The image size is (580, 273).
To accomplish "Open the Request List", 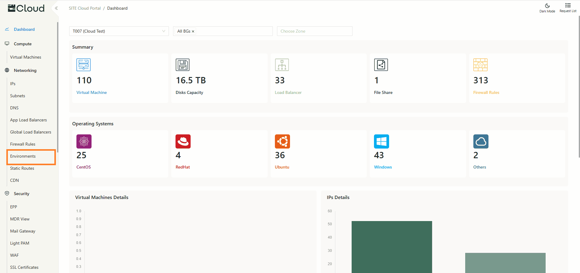I will (x=568, y=8).
